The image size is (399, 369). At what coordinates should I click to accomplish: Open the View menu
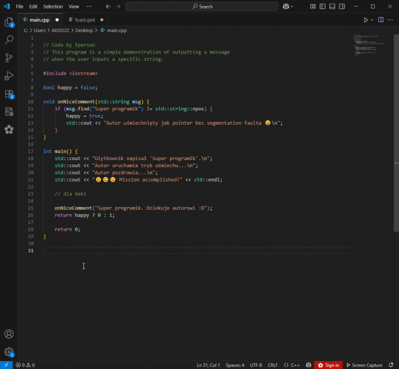pos(74,7)
